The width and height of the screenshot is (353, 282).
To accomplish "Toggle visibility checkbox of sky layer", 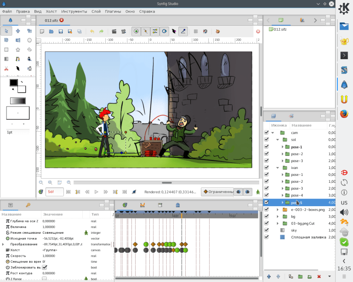I will click(267, 230).
